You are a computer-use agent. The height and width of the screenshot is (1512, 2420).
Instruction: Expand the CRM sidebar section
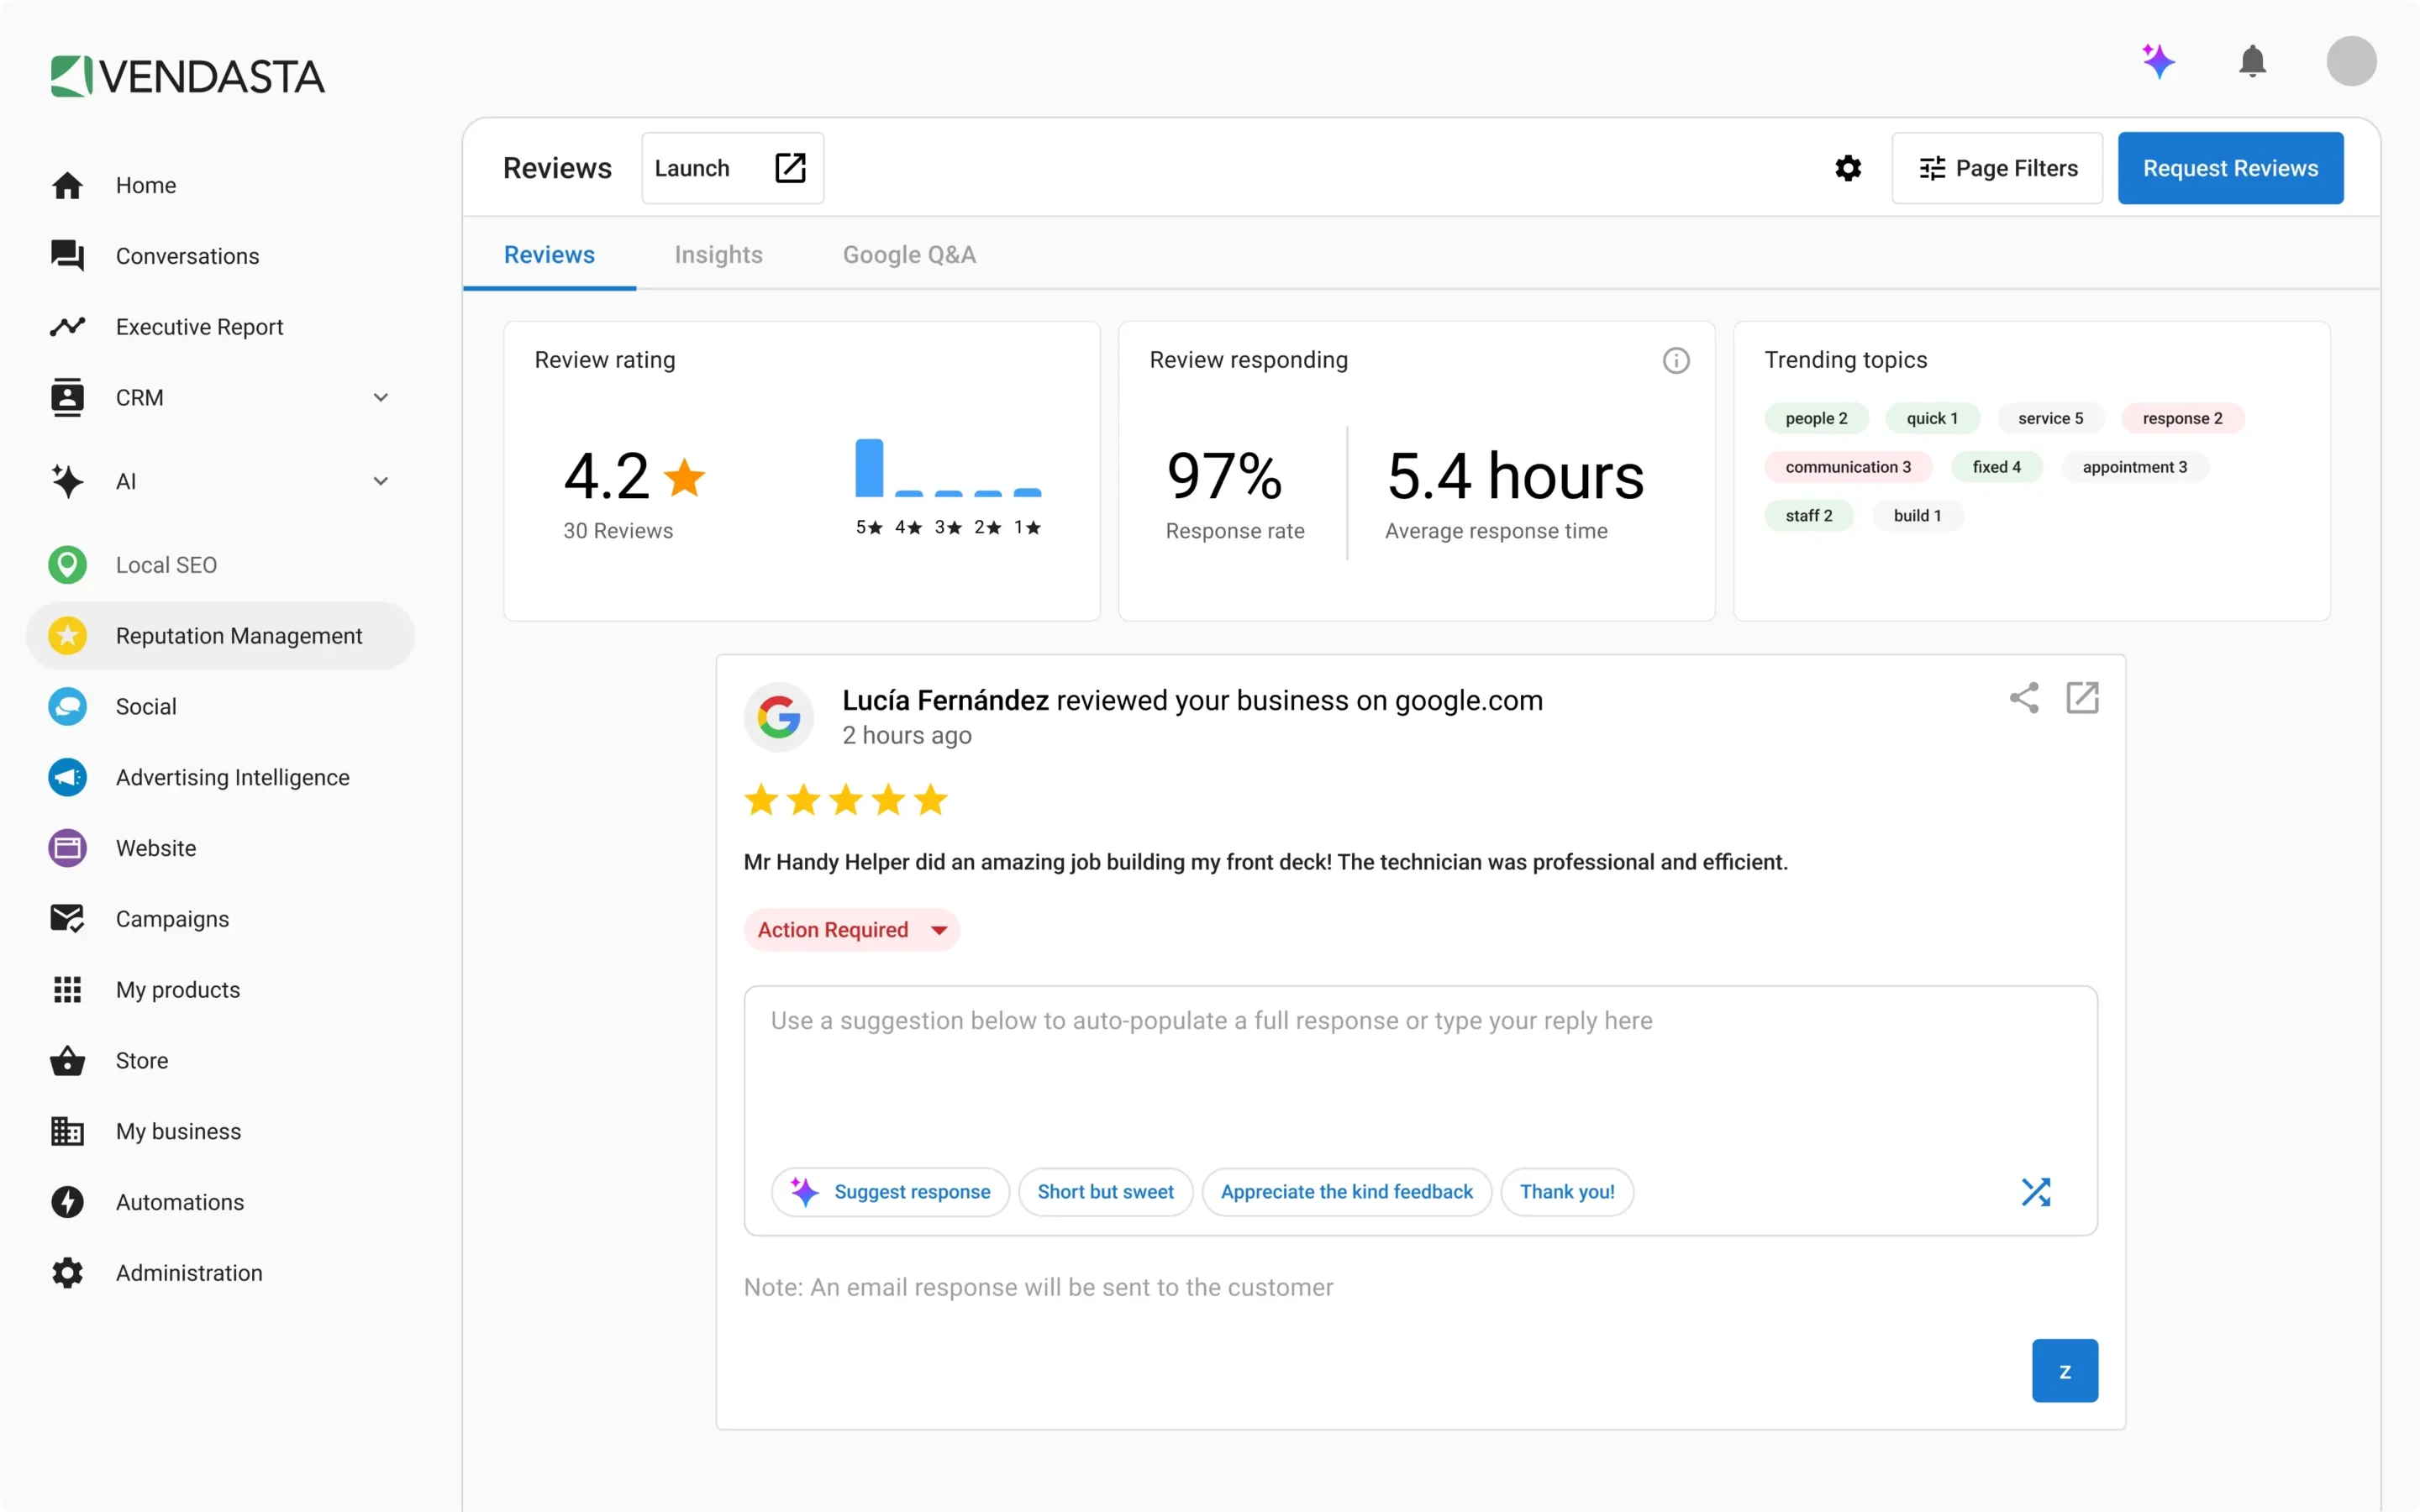pos(381,397)
